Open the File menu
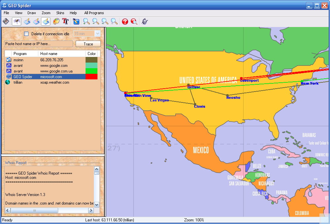 pos(6,13)
